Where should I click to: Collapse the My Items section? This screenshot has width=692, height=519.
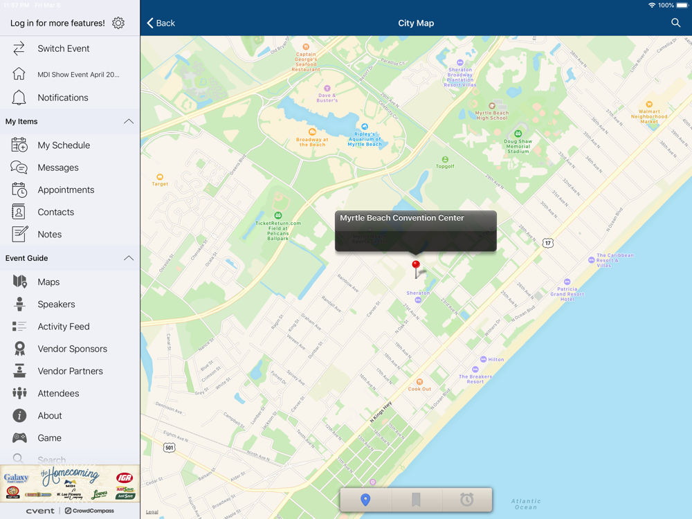(x=129, y=121)
